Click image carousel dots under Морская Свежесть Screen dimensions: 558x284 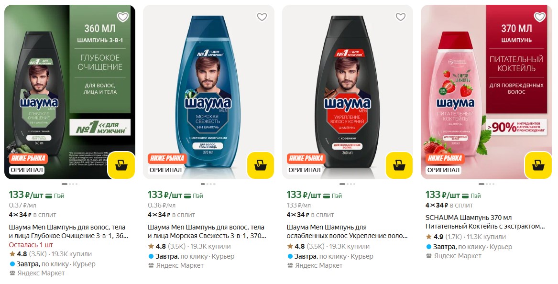tap(208, 184)
